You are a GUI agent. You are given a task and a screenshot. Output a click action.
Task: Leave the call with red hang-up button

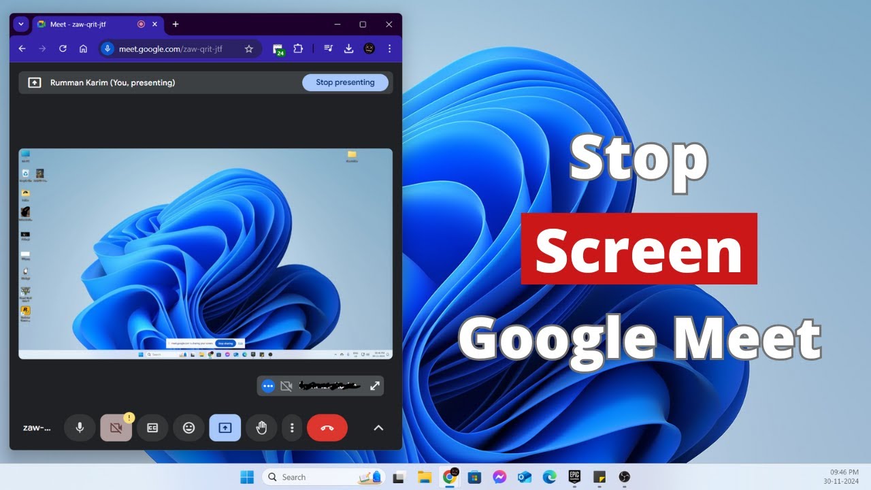tap(327, 428)
